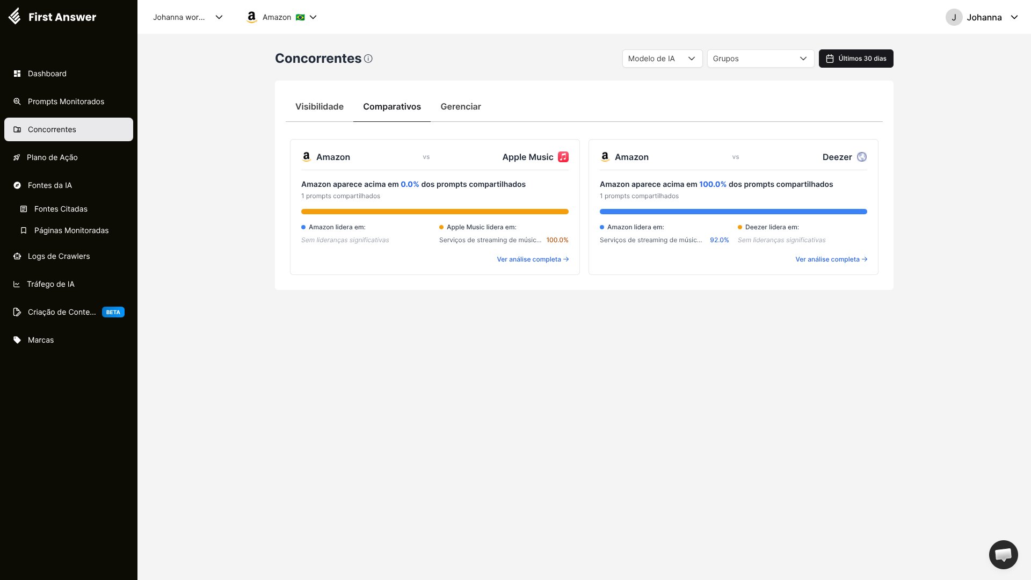Image resolution: width=1031 pixels, height=580 pixels.
Task: Click the Deezer globe icon
Action: (862, 157)
